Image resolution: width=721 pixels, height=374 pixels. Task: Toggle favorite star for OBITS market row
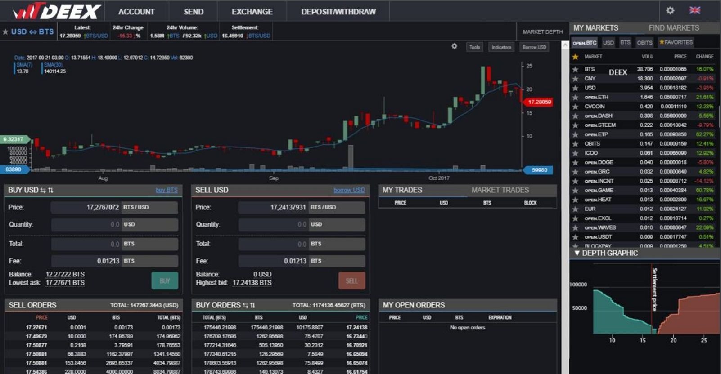coord(575,144)
